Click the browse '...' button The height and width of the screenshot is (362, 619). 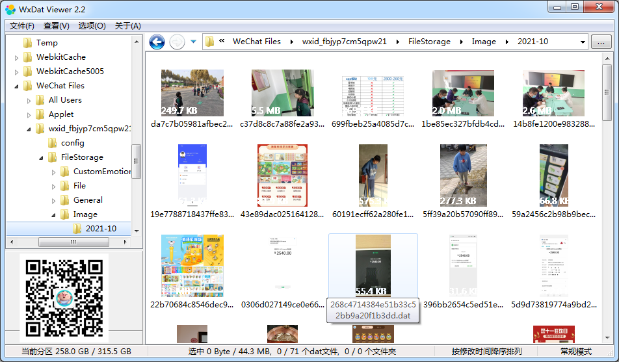(x=601, y=42)
